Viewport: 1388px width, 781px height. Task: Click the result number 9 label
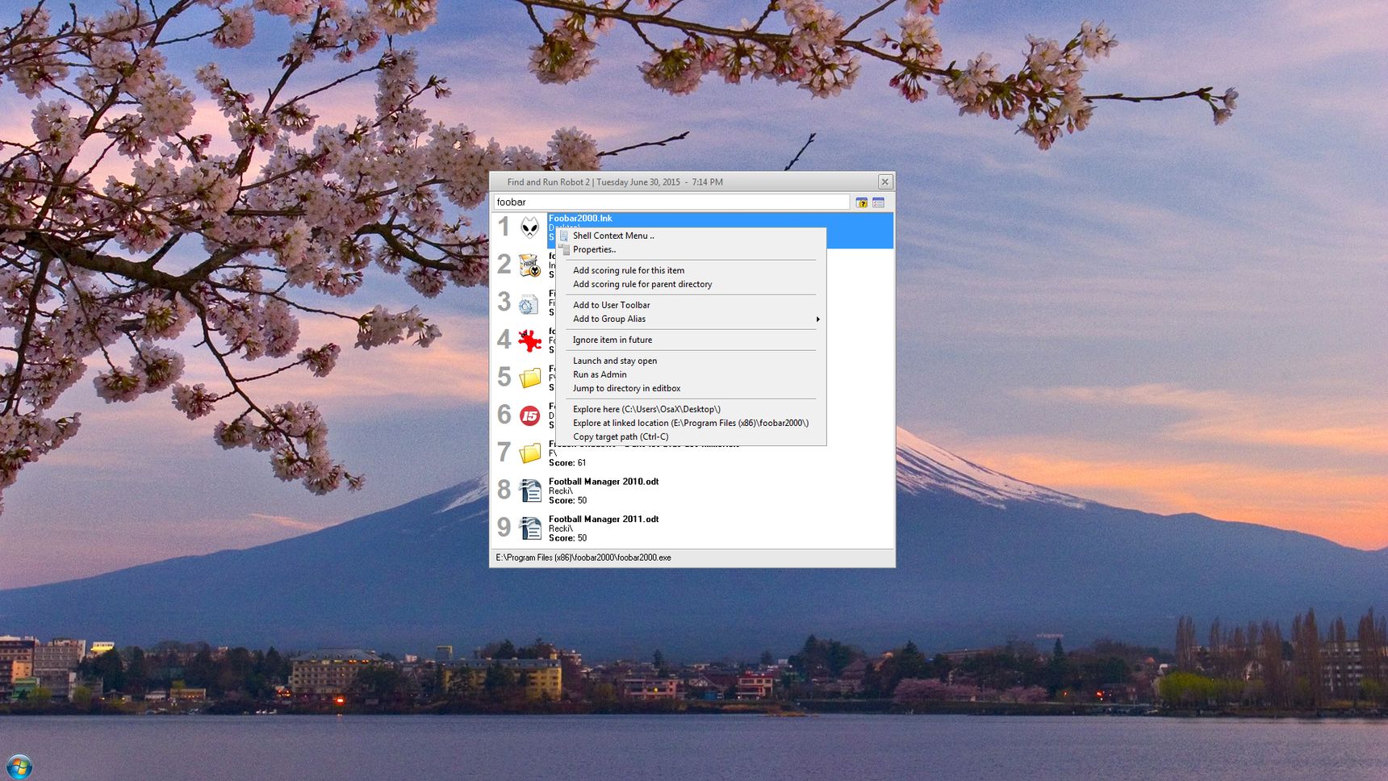click(504, 528)
